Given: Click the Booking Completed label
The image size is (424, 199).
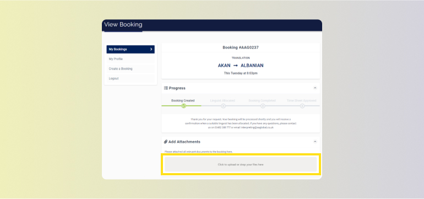Looking at the screenshot, I should (x=262, y=100).
